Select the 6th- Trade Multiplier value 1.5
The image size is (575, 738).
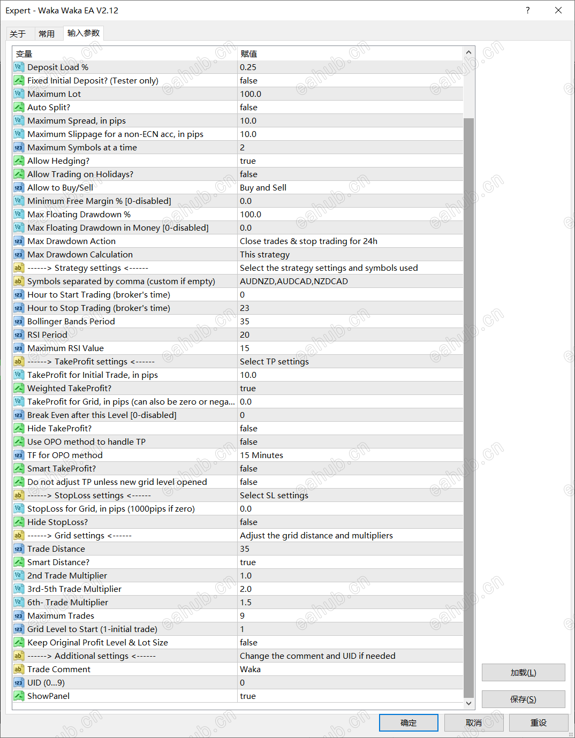pos(350,602)
